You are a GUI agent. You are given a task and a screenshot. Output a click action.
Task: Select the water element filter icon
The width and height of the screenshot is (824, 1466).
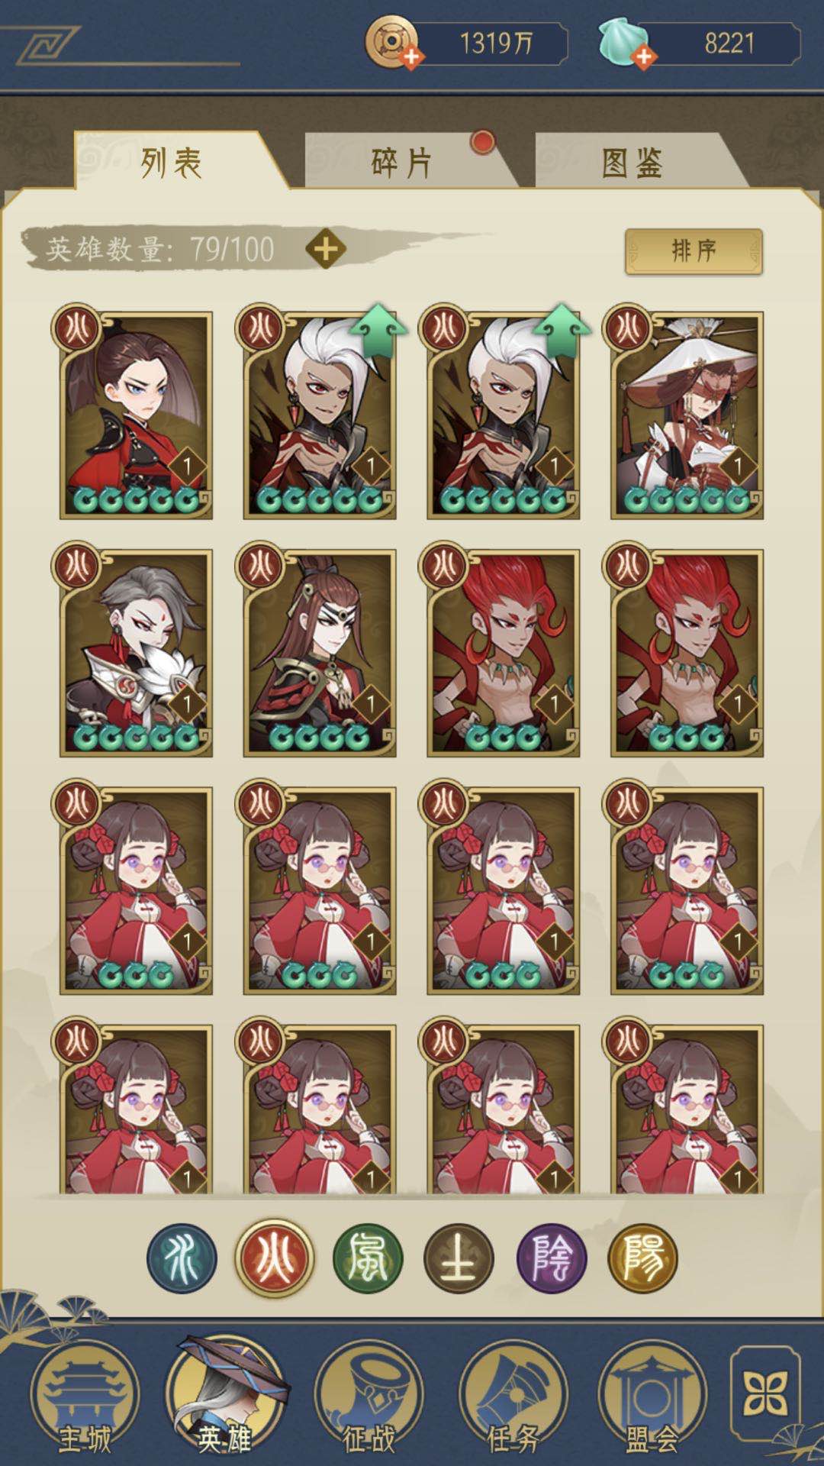(x=182, y=1258)
